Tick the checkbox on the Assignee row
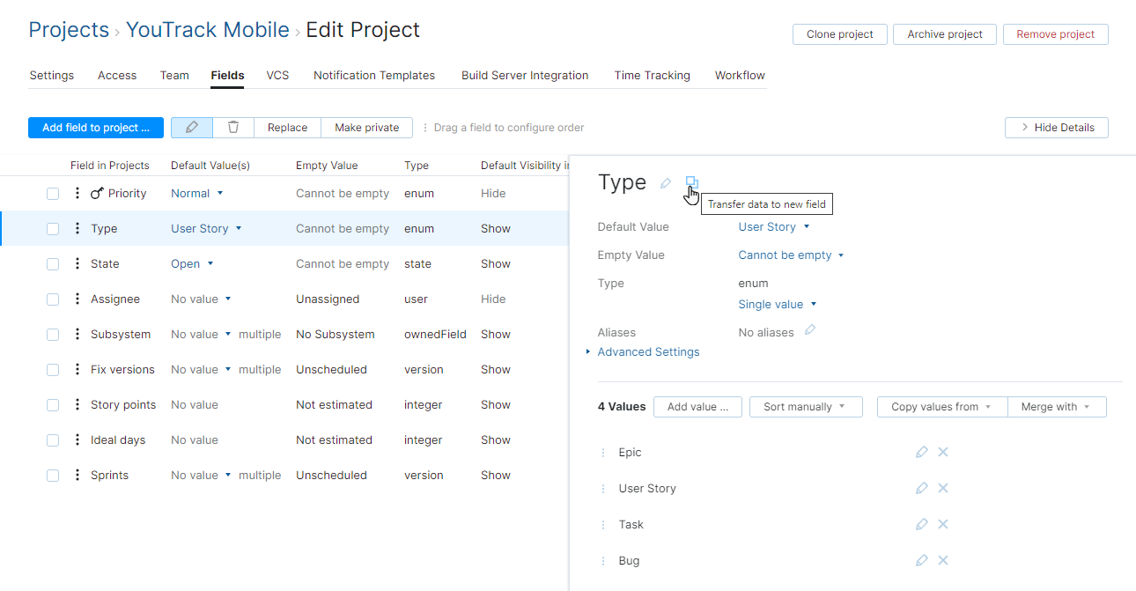 52,299
